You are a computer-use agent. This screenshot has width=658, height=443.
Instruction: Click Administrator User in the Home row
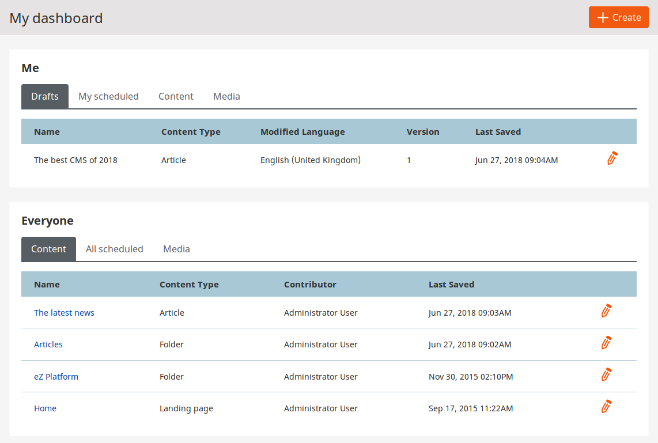(x=320, y=408)
